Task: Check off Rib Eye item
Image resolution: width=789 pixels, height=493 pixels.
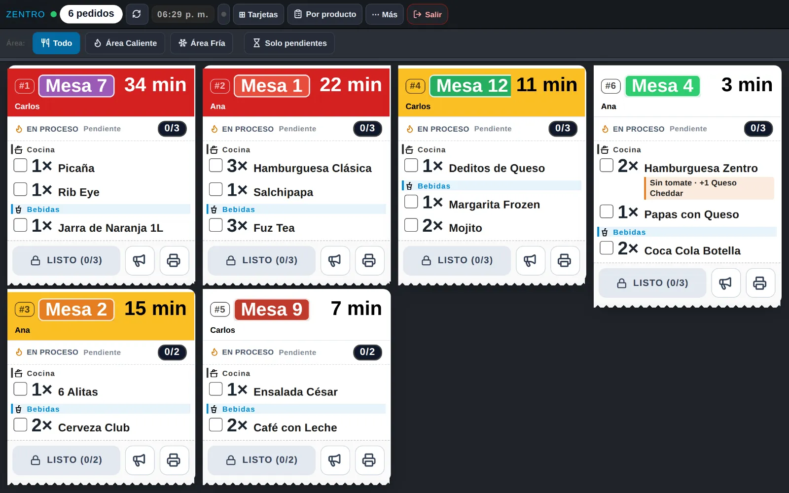Action: [x=20, y=189]
